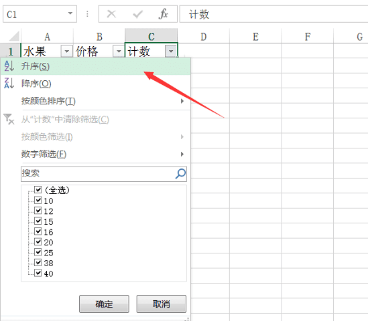Expand the Name Box dropdown arrow
The image size is (368, 321).
[x=70, y=13]
